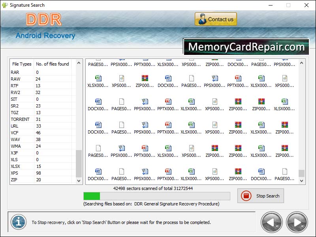
Task: Click the blue information icon
Action: tap(19, 222)
